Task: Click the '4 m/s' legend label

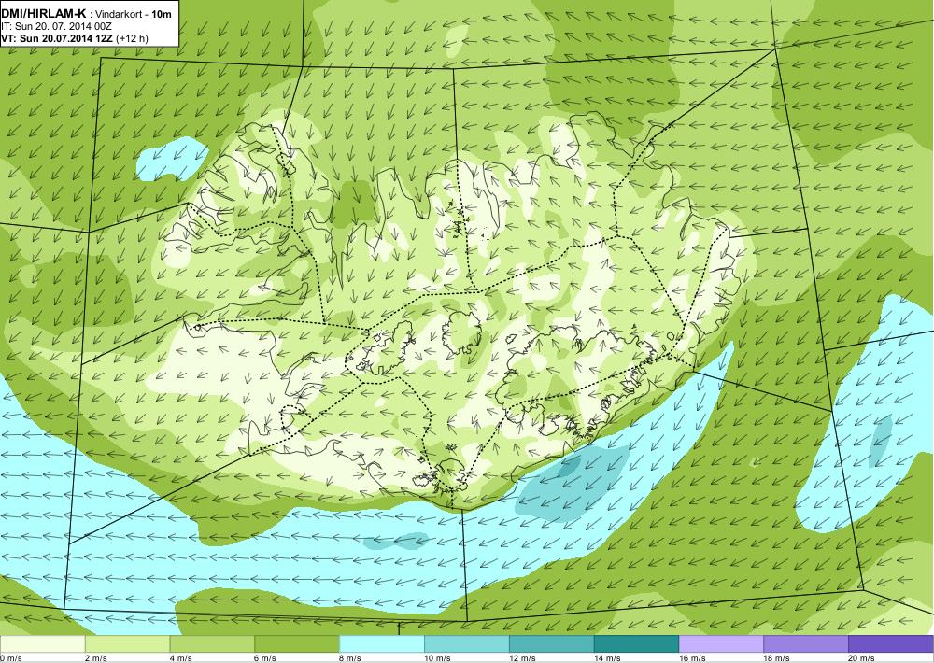Action: click(181, 658)
